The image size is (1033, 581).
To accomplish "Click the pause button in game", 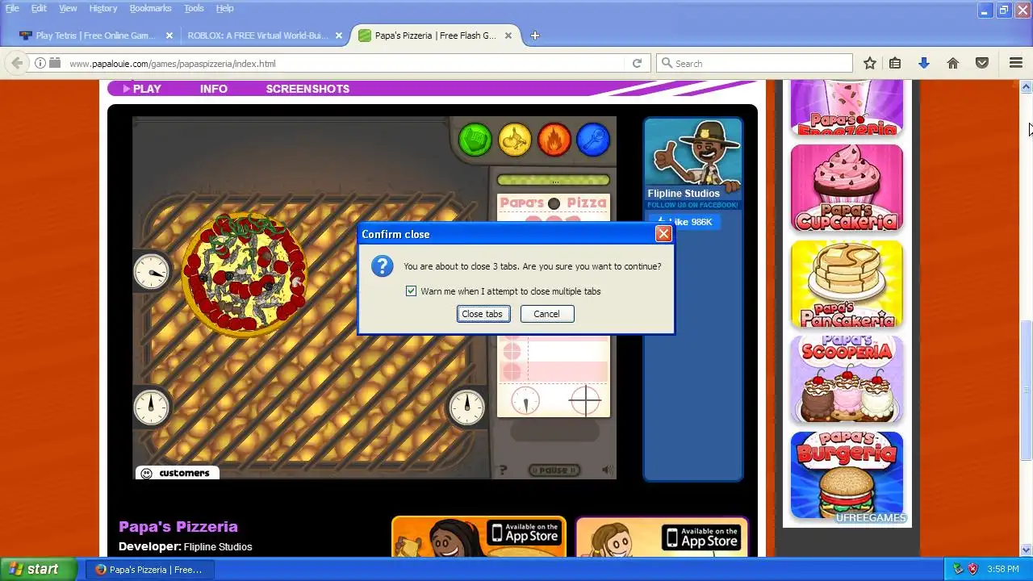I will point(554,470).
